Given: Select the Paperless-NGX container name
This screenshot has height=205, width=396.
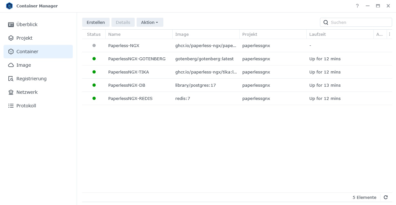Looking at the screenshot, I should click(x=124, y=45).
